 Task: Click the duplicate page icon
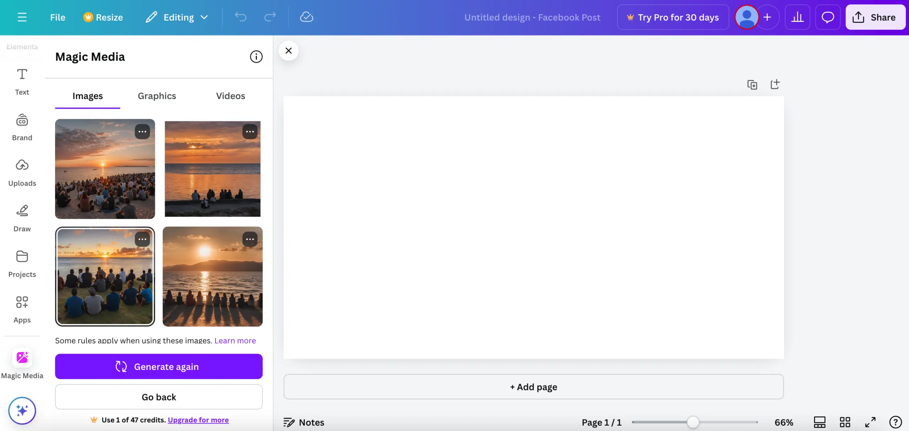(x=752, y=84)
